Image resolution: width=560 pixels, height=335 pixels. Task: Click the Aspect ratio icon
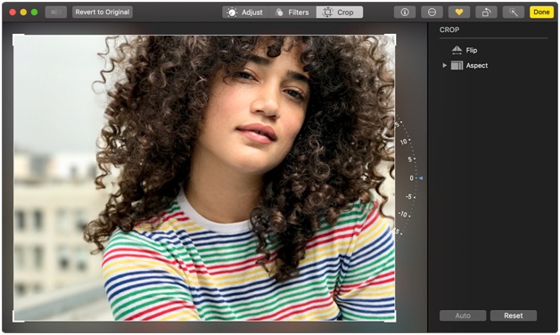(x=457, y=65)
